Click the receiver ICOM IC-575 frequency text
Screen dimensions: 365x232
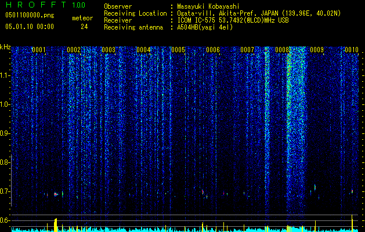click(x=233, y=20)
